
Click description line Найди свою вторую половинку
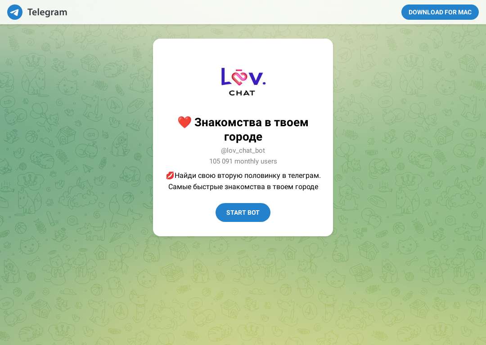[x=247, y=176]
